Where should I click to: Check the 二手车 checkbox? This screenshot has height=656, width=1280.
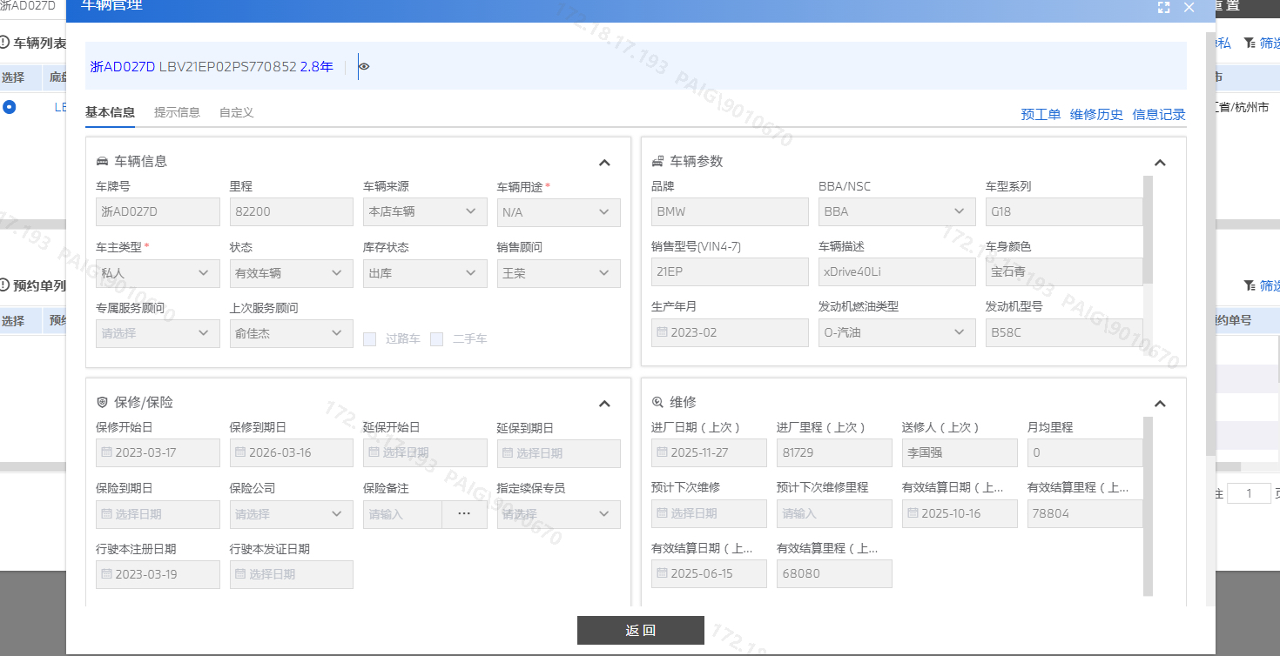(437, 339)
